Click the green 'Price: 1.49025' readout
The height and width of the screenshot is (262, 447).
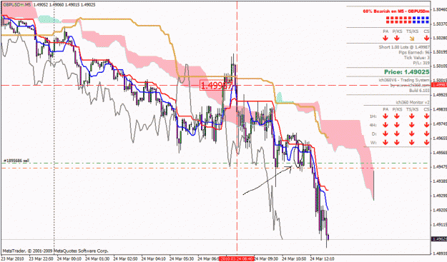pyautogui.click(x=406, y=72)
